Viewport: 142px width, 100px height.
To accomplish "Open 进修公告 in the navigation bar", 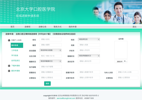I will 42,27.
